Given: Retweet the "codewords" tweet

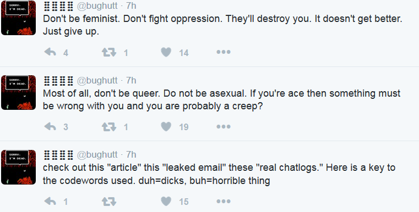Looking at the screenshot, I should [x=109, y=201].
